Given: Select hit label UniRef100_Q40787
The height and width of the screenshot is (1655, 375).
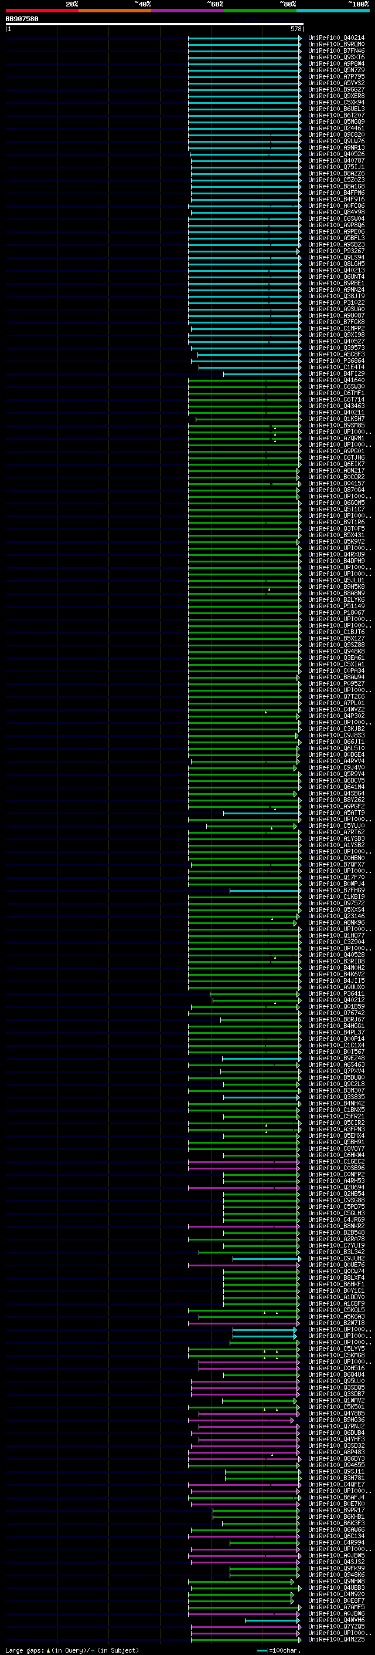Looking at the screenshot, I should 336,161.
